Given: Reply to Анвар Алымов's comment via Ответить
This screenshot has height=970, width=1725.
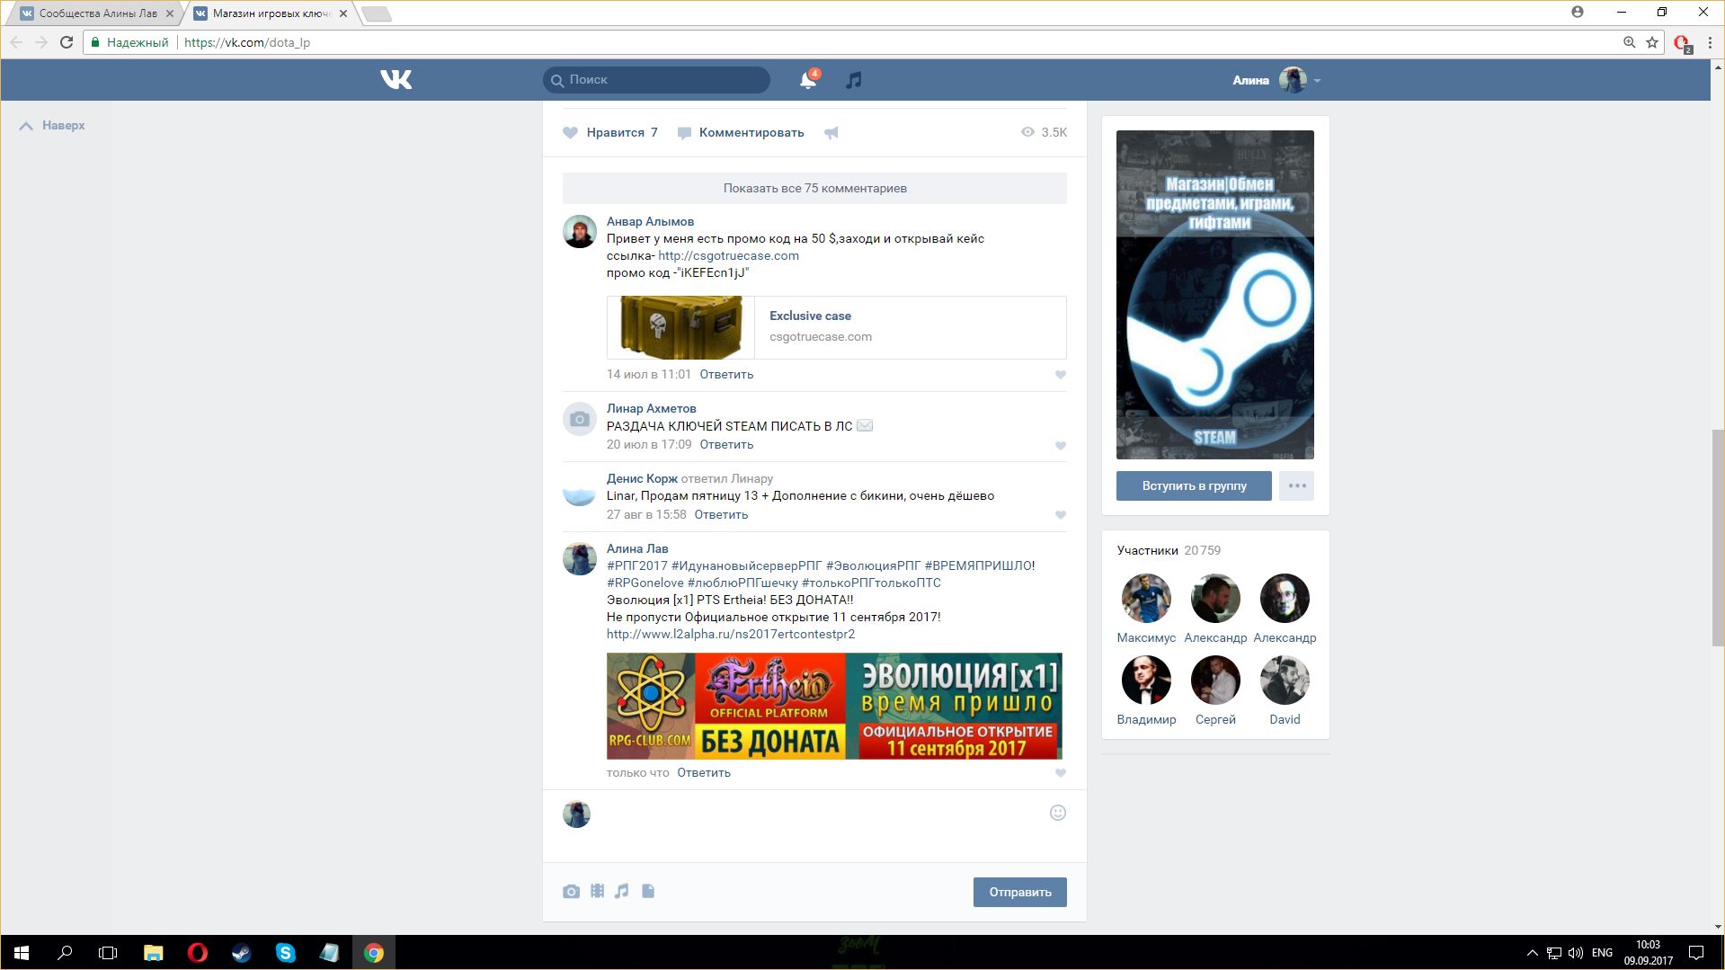Looking at the screenshot, I should pos(726,374).
